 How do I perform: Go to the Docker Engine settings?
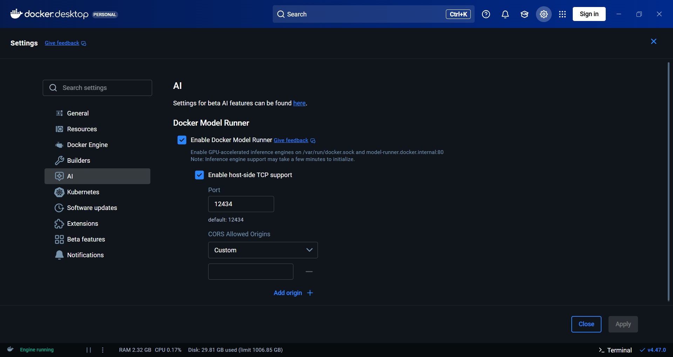click(x=97, y=145)
